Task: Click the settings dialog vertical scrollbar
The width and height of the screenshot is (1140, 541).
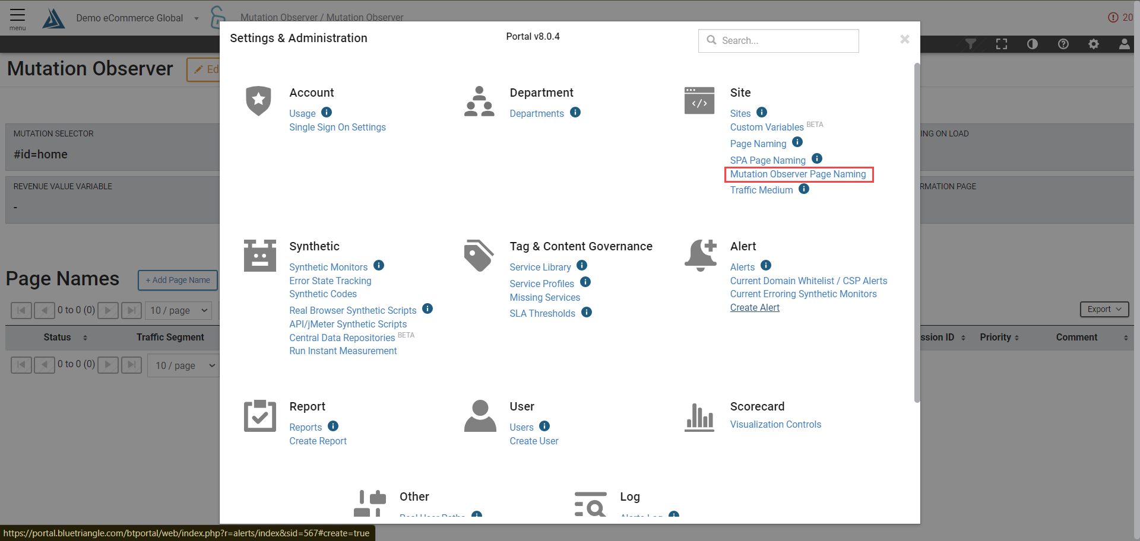Action: point(917,231)
